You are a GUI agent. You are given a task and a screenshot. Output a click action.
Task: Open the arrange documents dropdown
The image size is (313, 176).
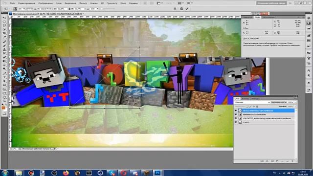[x=181, y=3]
